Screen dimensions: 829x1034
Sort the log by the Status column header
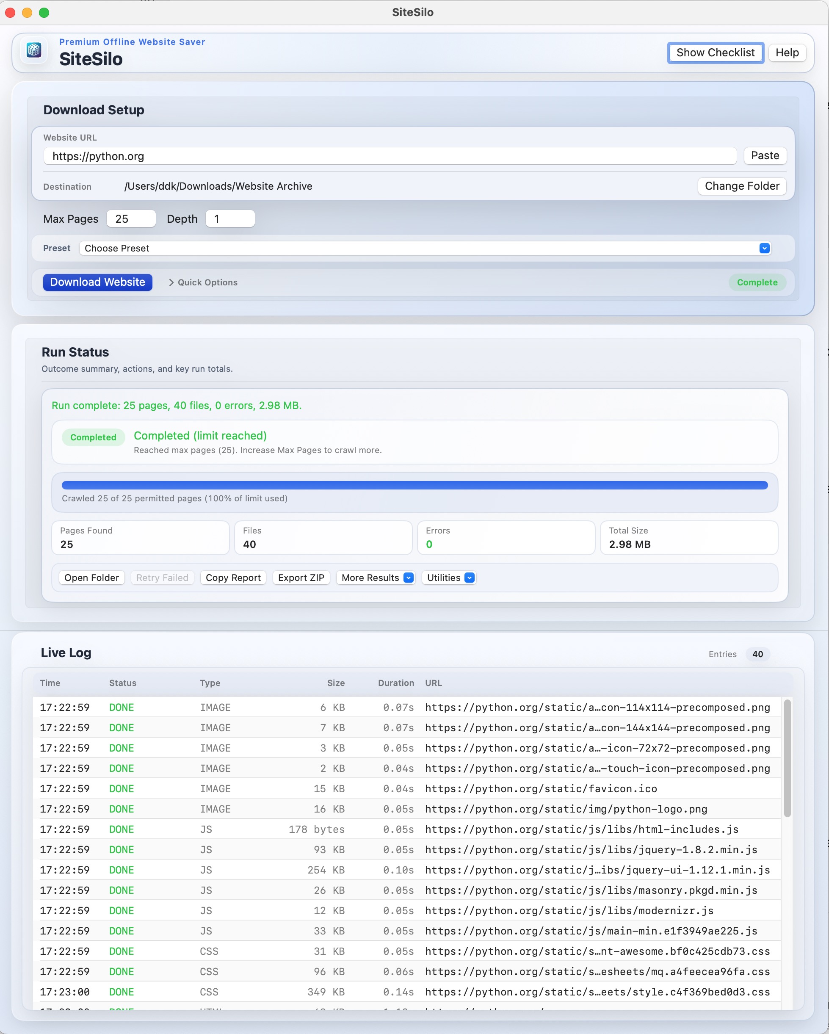coord(123,683)
